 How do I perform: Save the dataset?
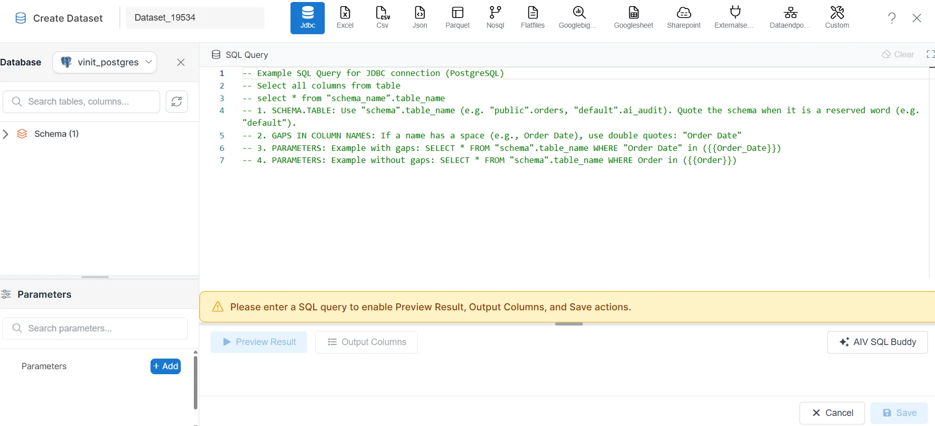coord(899,413)
